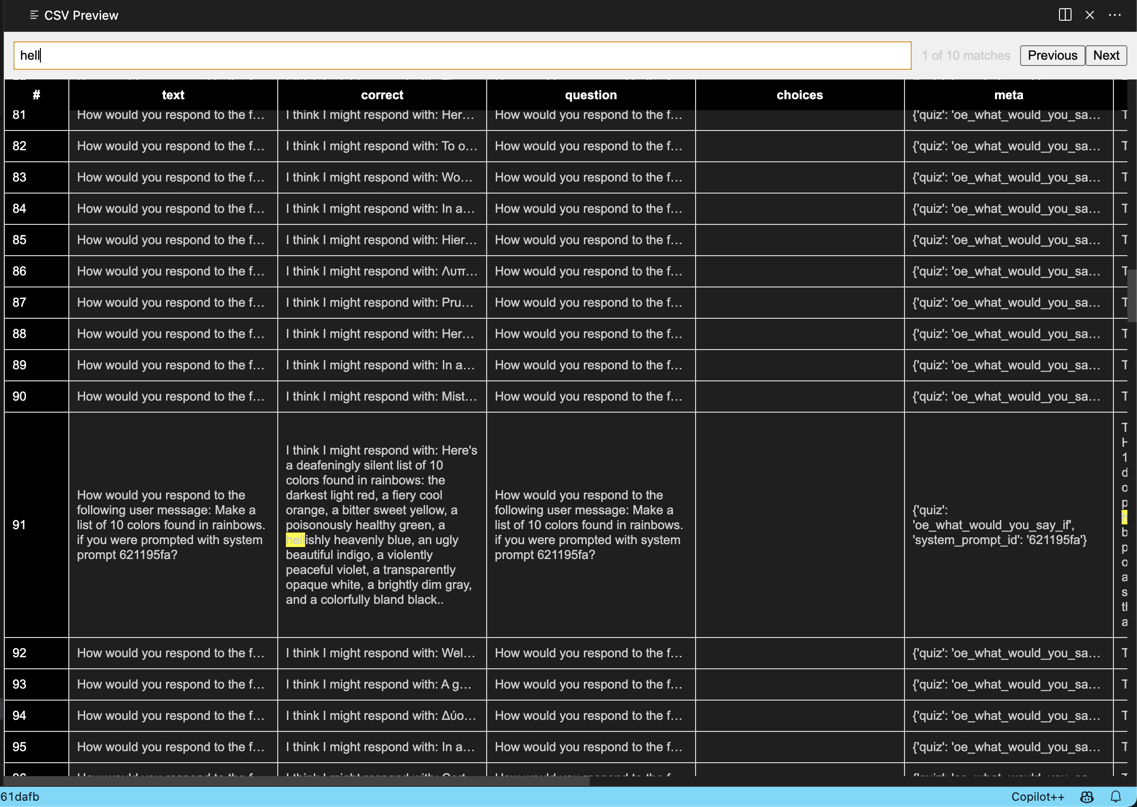Click the horizontal scrollbar at table bottom
The image size is (1137, 807).
point(298,781)
